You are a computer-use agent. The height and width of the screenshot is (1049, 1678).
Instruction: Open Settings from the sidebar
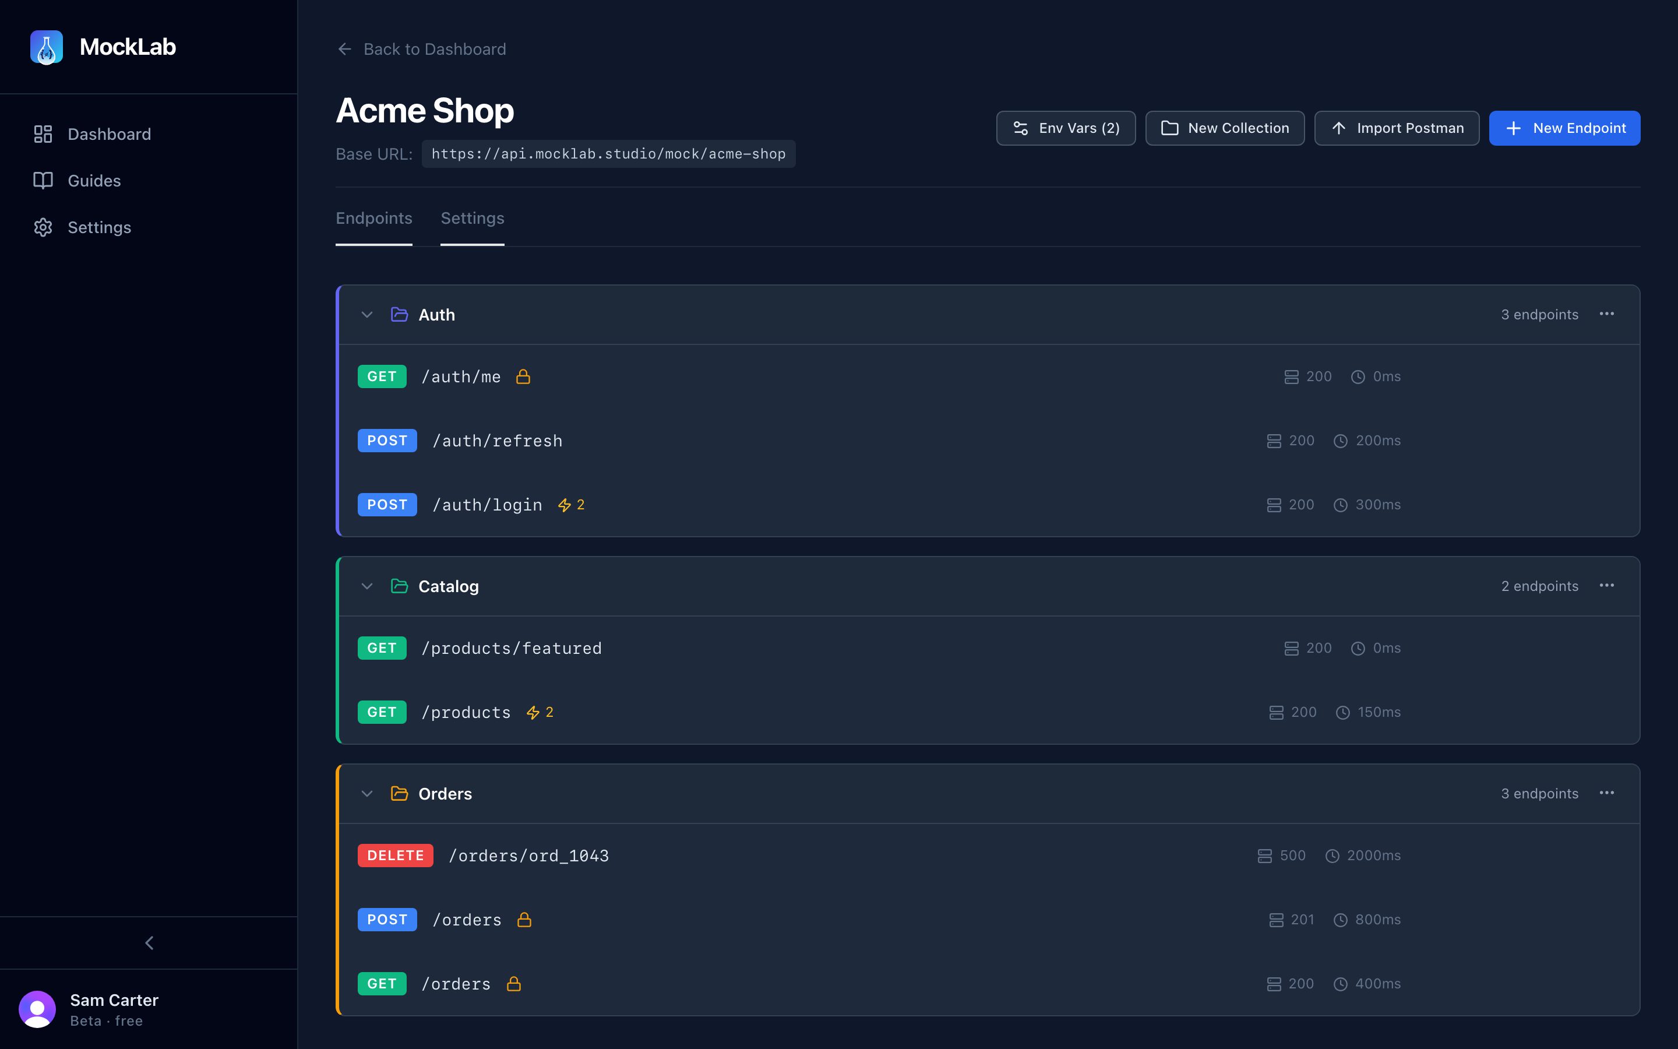(x=149, y=227)
